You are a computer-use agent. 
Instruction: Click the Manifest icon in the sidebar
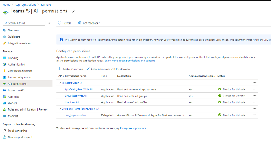click(x=5, y=116)
